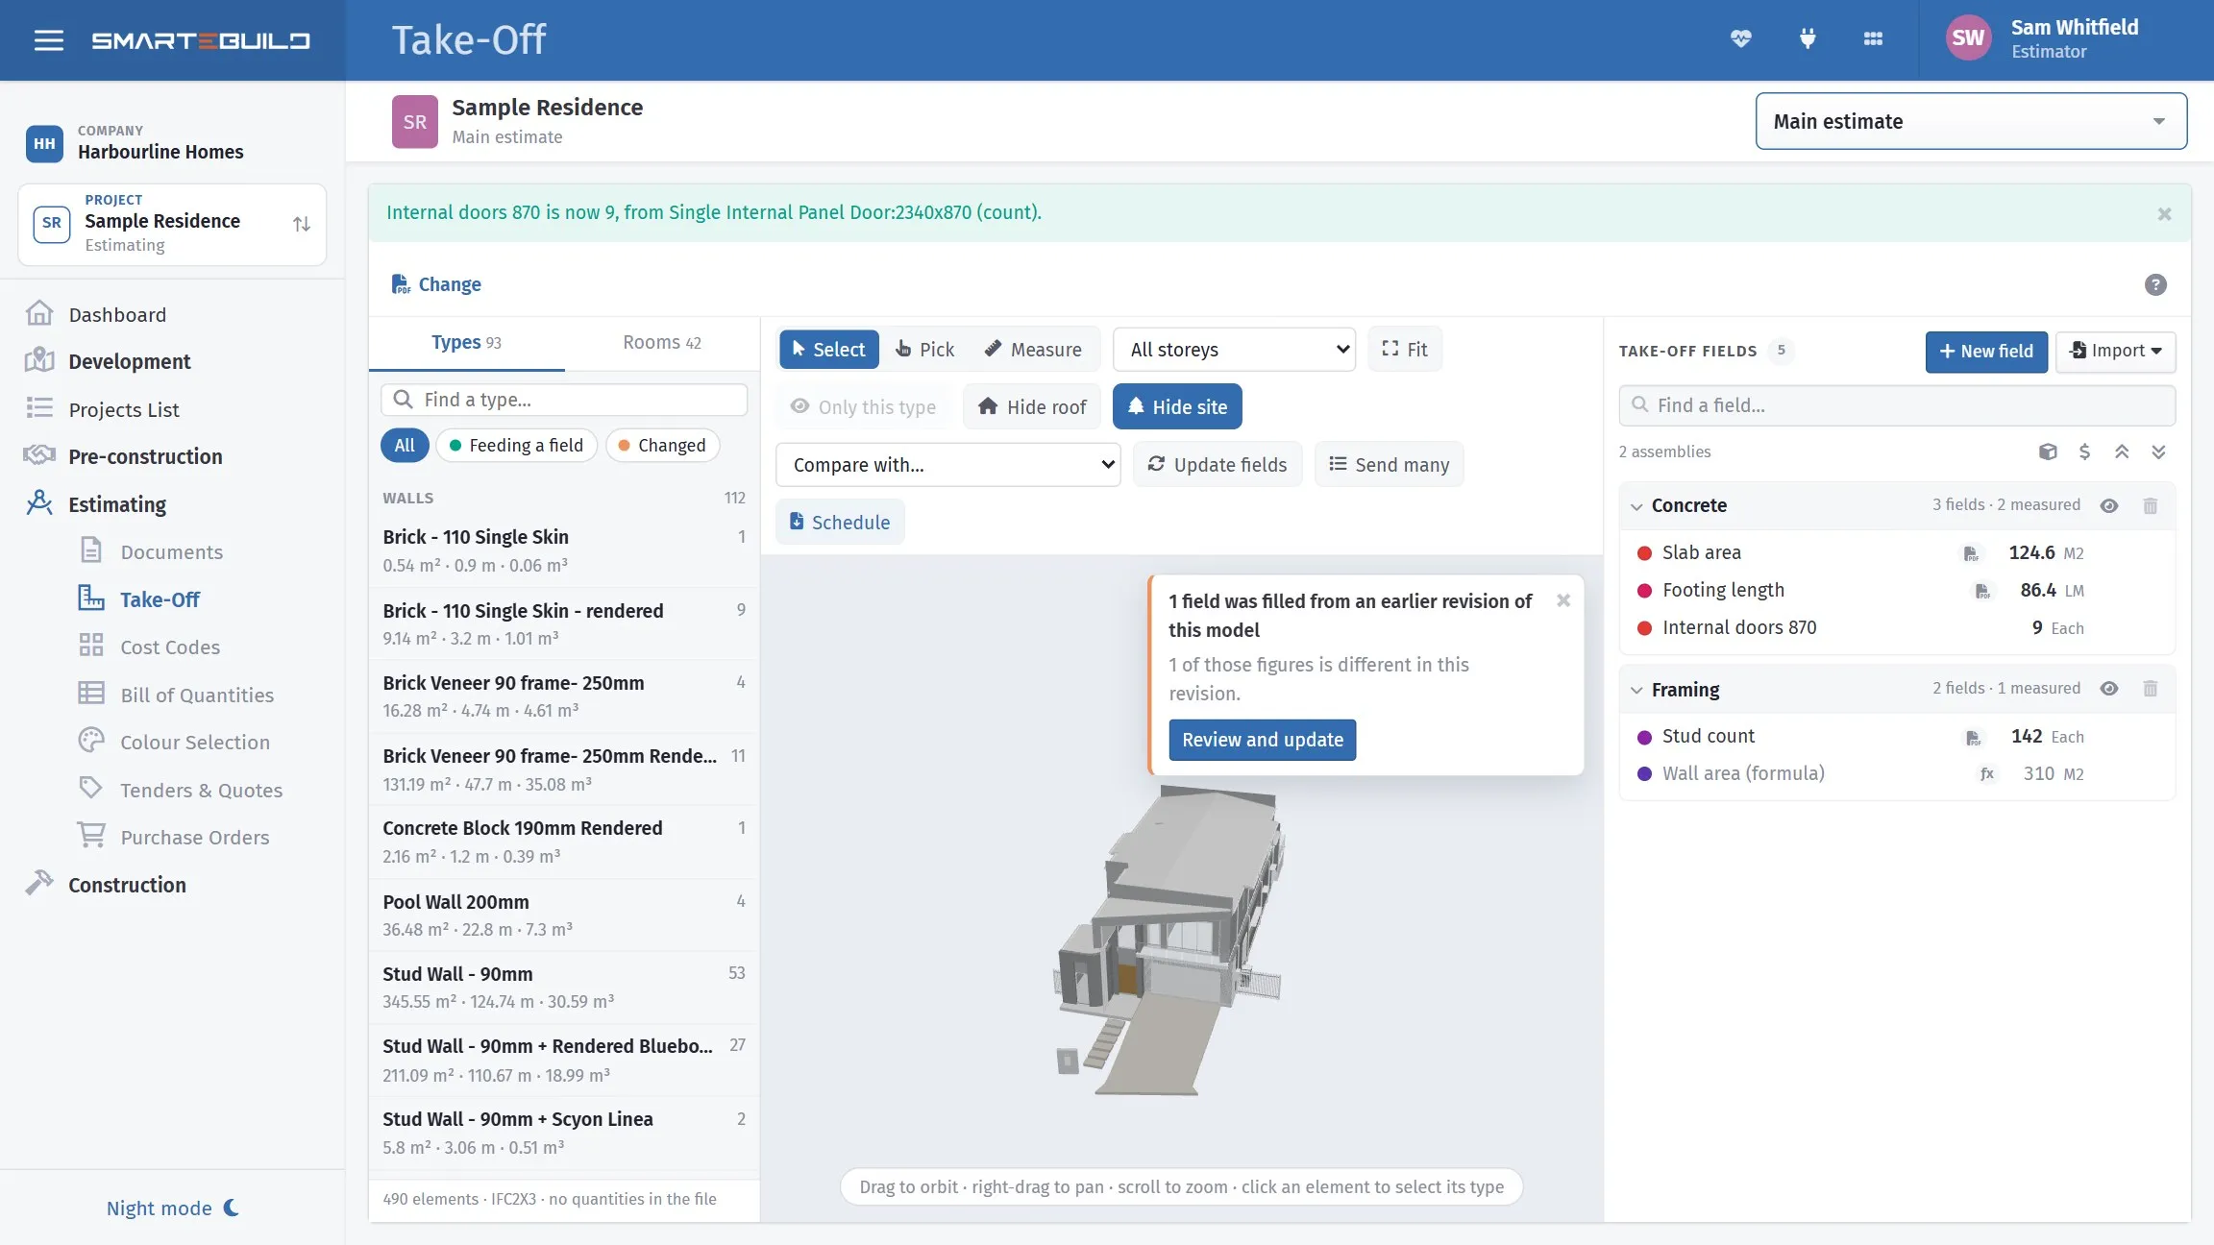
Task: Select the Feeding a field filter
Action: (x=516, y=446)
